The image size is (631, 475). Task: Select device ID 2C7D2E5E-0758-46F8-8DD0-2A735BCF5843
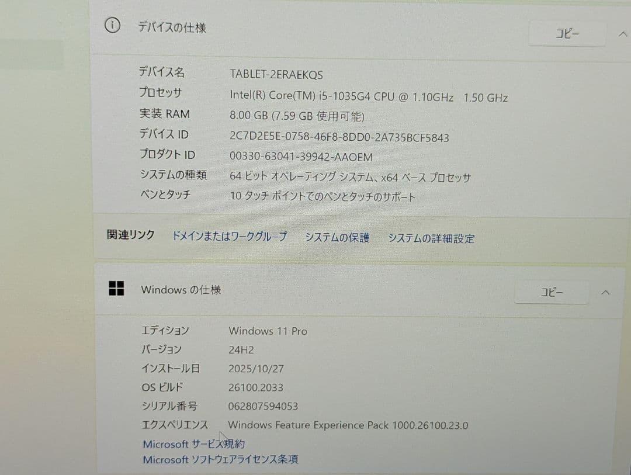coord(339,137)
